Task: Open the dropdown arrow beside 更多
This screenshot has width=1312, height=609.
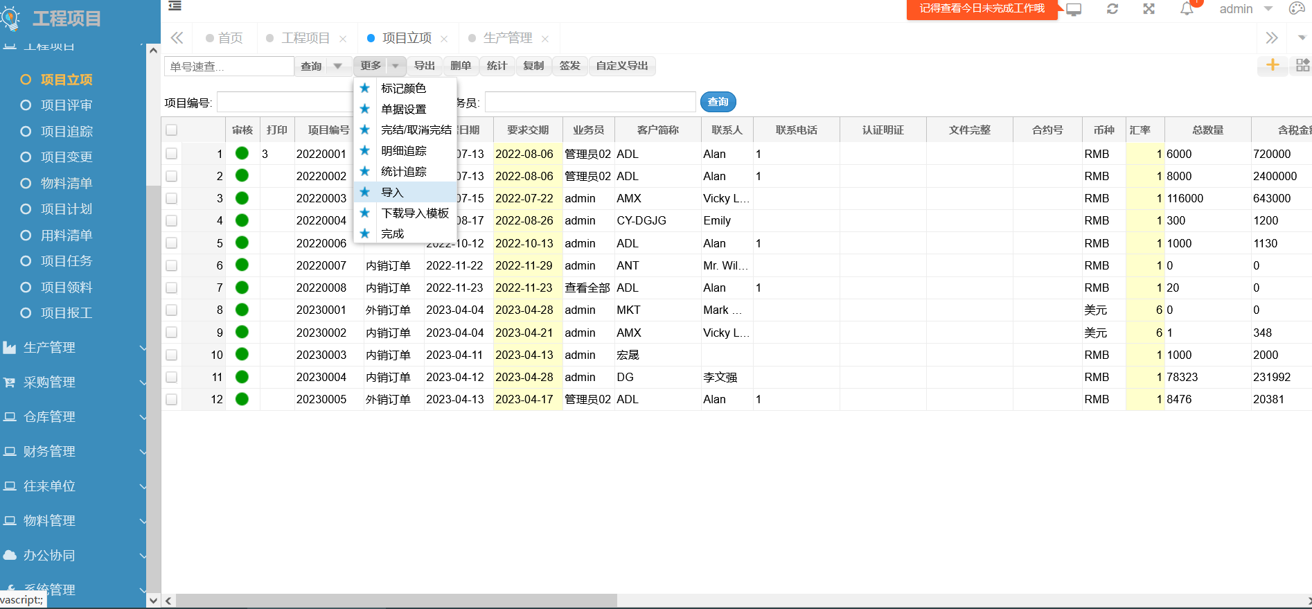Action: click(x=395, y=66)
